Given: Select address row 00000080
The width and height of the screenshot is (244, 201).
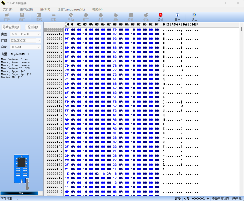Looking at the screenshot, I should (x=55, y=66).
